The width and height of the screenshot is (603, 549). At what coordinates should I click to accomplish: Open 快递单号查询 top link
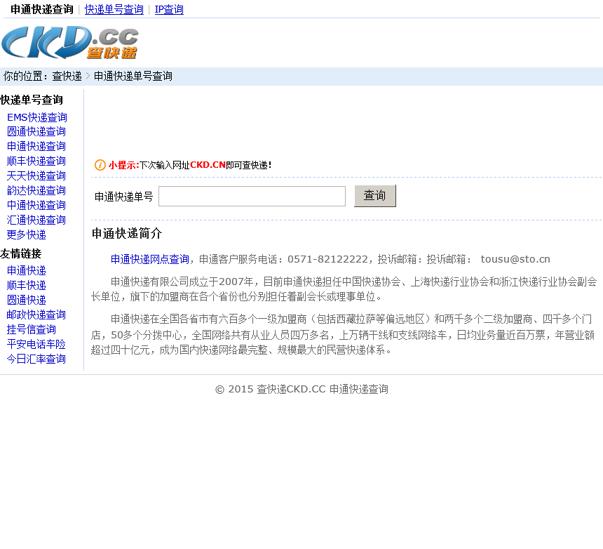[x=114, y=9]
